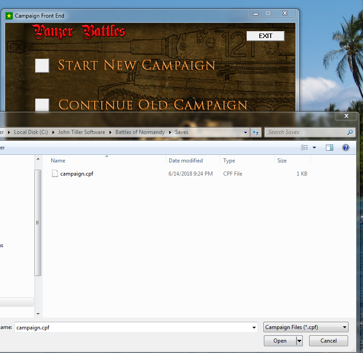This screenshot has height=353, width=363.
Task: Sort files by Date modified column
Action: pyautogui.click(x=193, y=160)
